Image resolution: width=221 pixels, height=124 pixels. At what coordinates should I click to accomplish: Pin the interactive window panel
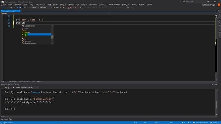tap(214, 85)
